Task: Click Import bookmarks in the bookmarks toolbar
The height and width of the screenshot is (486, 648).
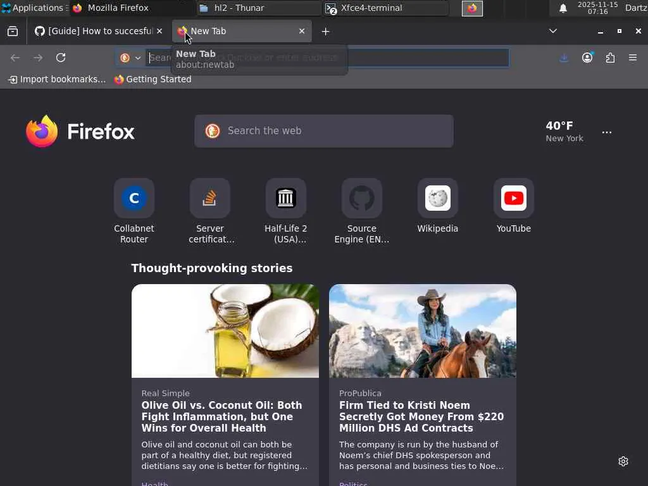Action: pyautogui.click(x=57, y=79)
